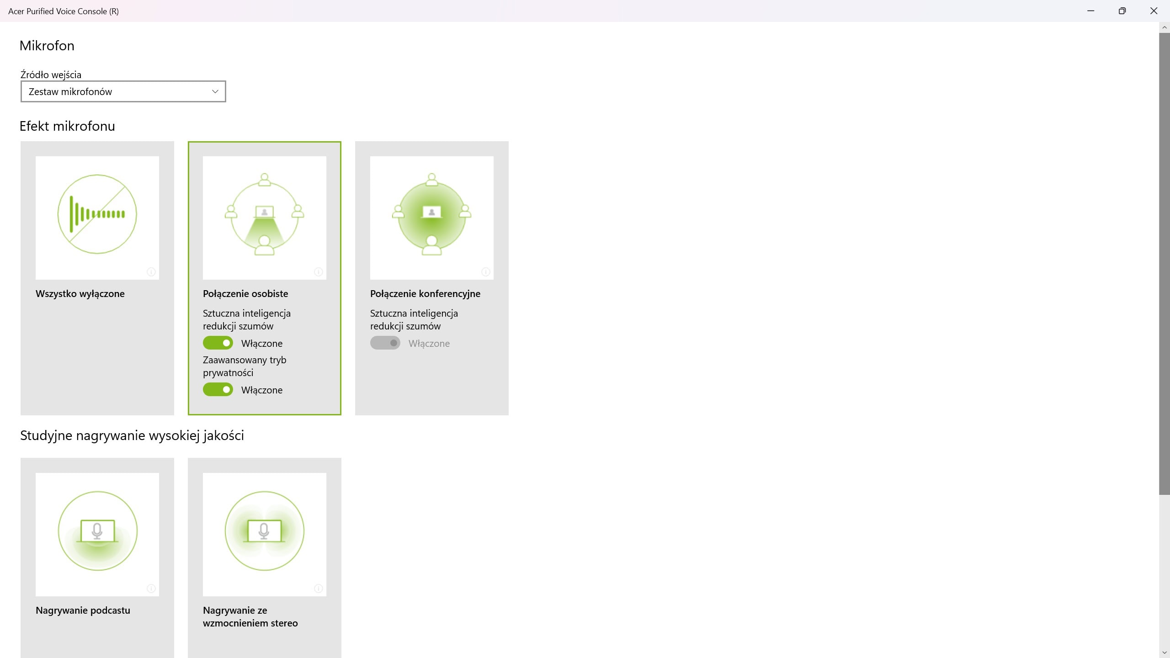Image resolution: width=1170 pixels, height=658 pixels.
Task: Click the Wszystko wyłączone label
Action: (x=80, y=294)
